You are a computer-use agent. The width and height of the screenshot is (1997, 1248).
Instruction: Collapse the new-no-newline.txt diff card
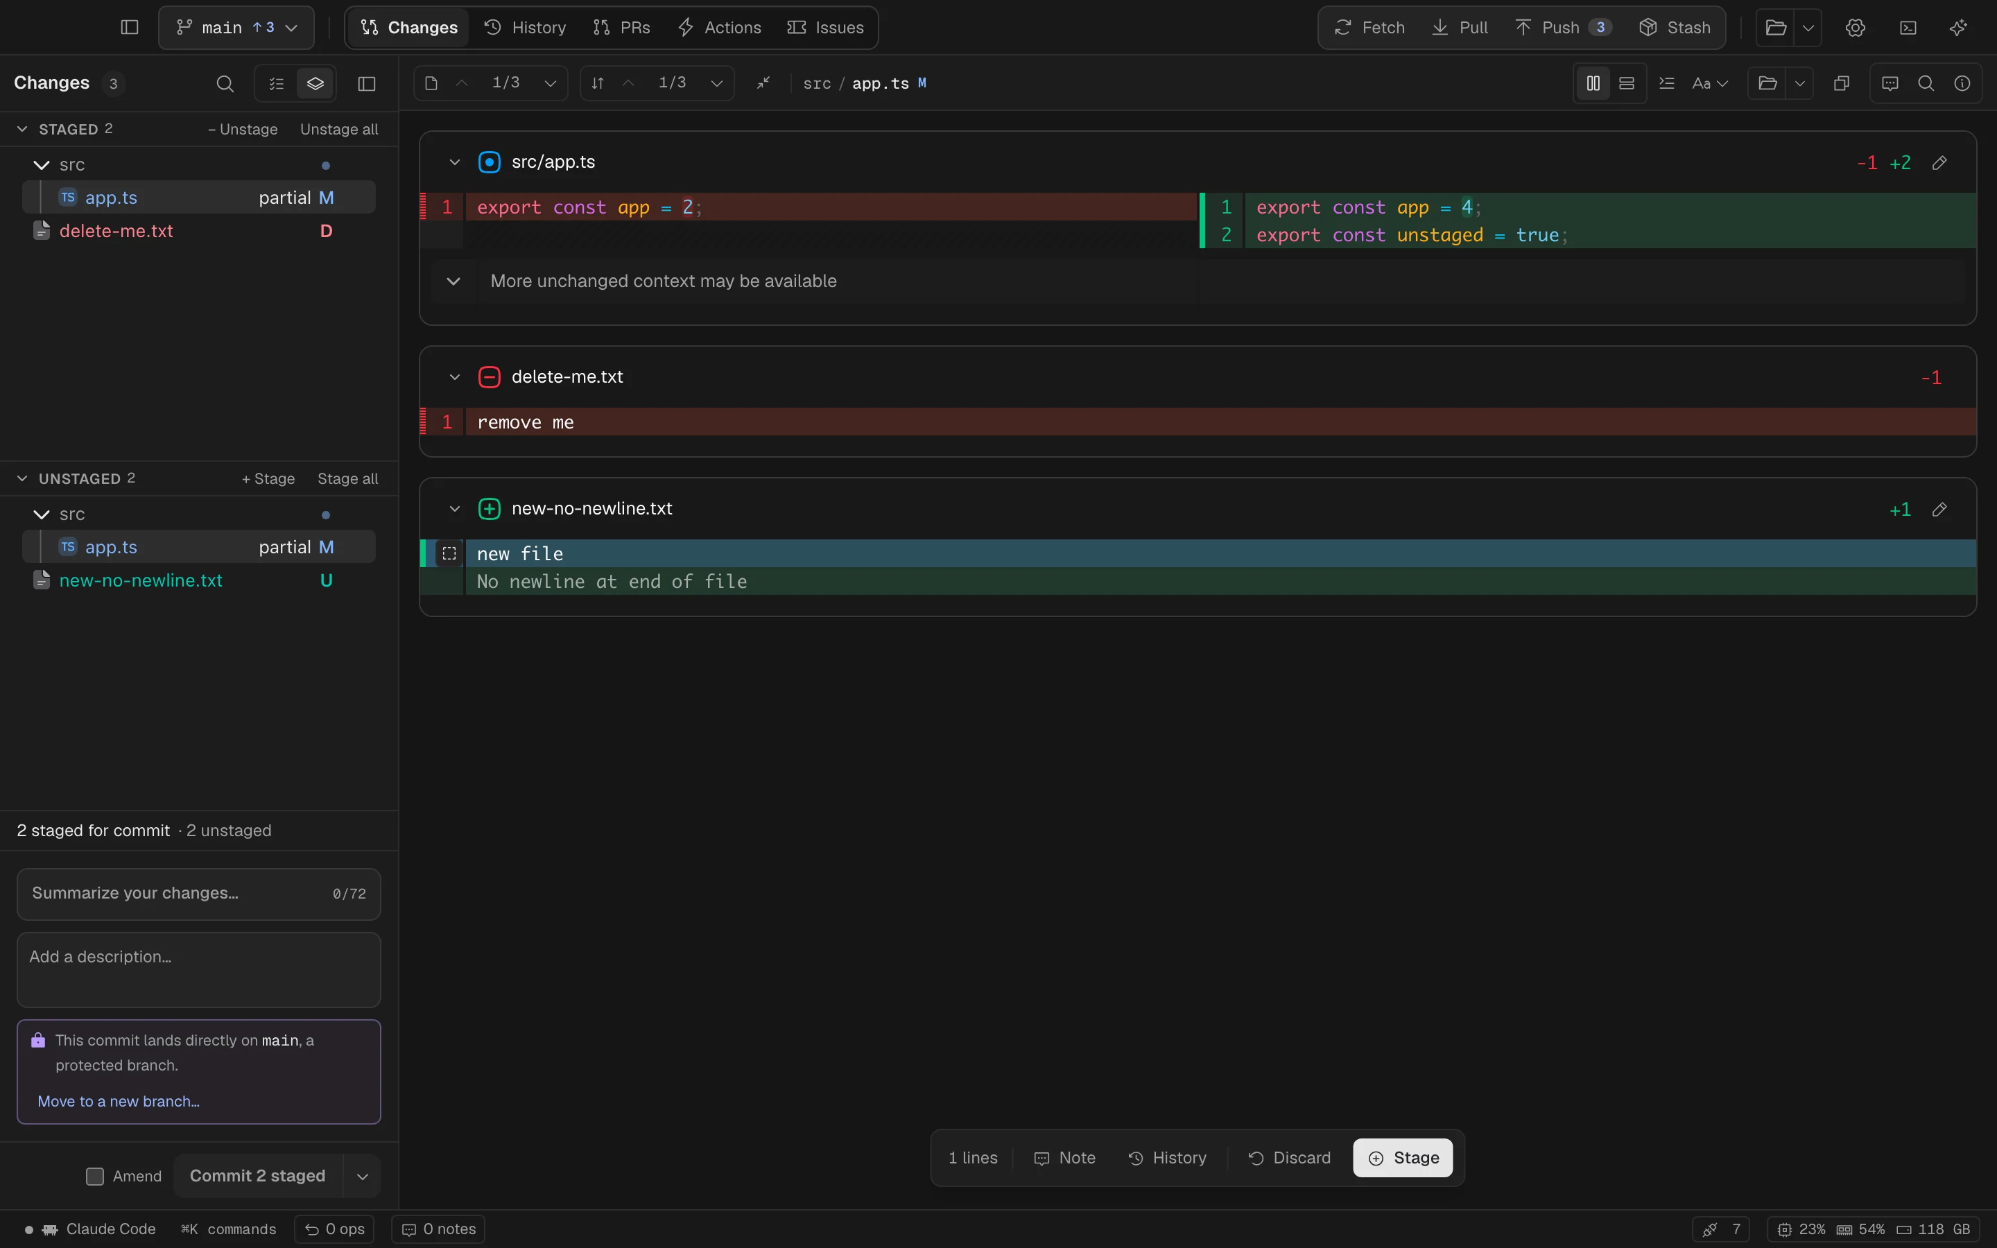(x=455, y=508)
